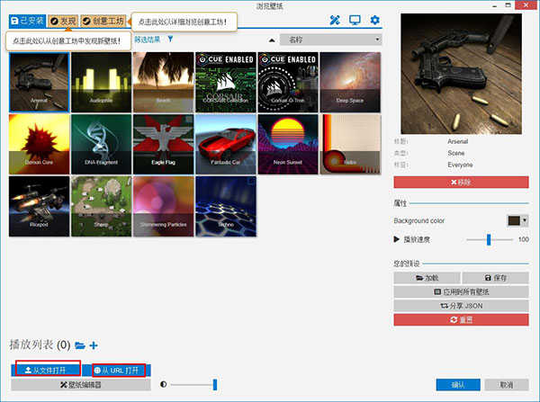
Task: Toggle sort order arrow beside 名称
Action: (273, 40)
